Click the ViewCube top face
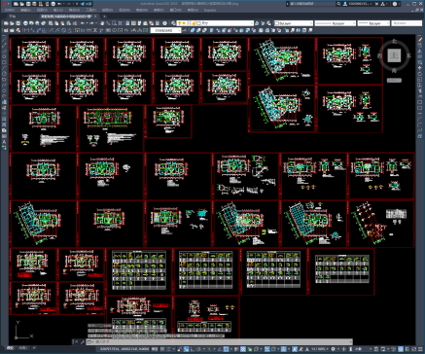The height and width of the screenshot is (354, 425). coord(395,55)
